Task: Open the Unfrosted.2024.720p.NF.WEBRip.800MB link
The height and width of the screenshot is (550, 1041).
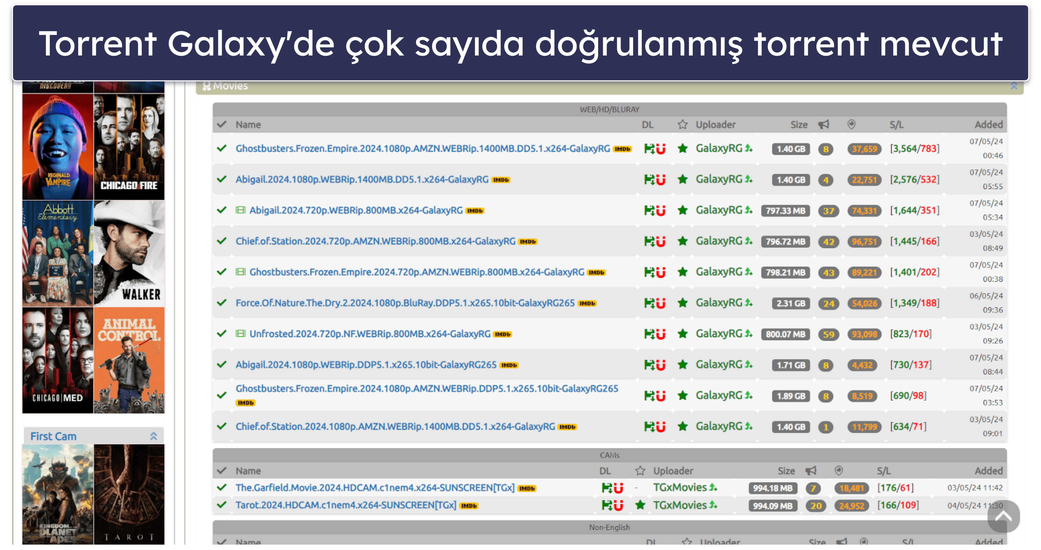Action: point(370,334)
